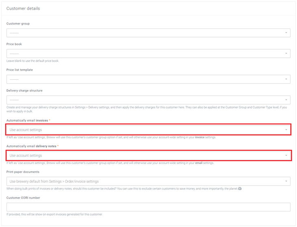Click the arrow on email delivery notes dropdown

point(286,155)
